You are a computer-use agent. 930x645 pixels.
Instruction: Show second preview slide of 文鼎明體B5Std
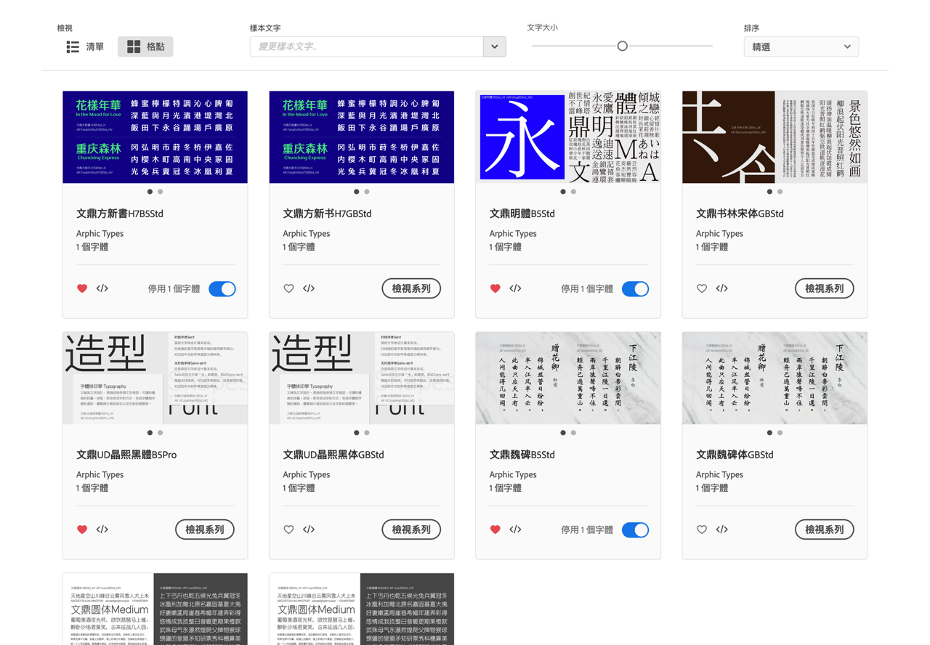coord(573,192)
